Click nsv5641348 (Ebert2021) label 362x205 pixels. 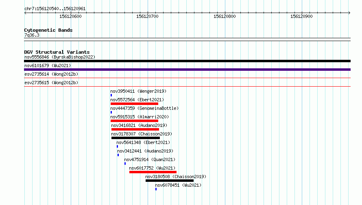pyautogui.click(x=143, y=142)
